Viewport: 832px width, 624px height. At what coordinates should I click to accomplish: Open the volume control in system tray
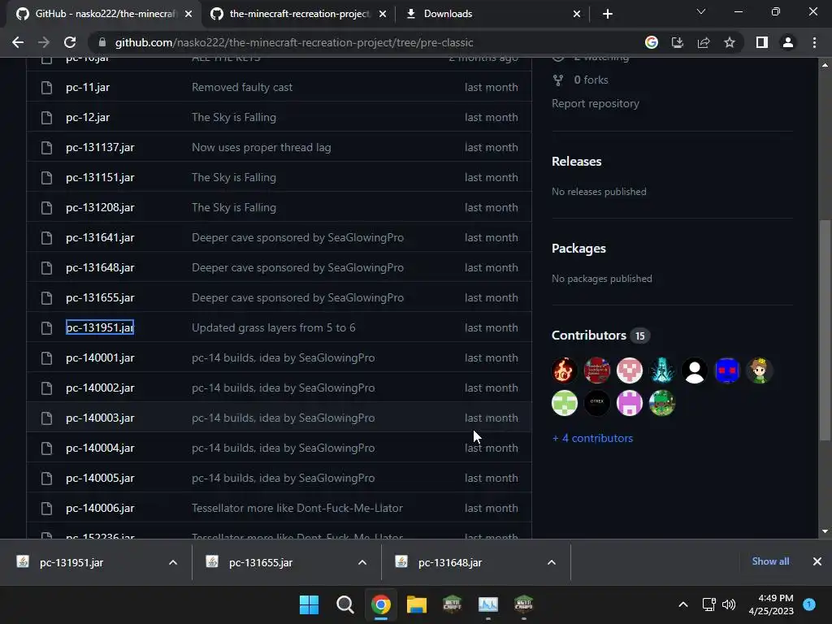pyautogui.click(x=729, y=604)
